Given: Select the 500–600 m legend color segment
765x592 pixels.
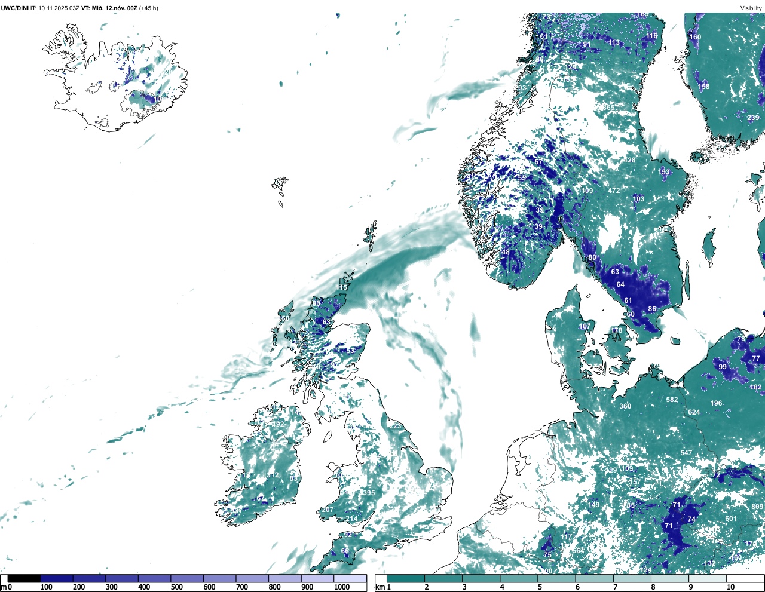Looking at the screenshot, I should pos(187,579).
